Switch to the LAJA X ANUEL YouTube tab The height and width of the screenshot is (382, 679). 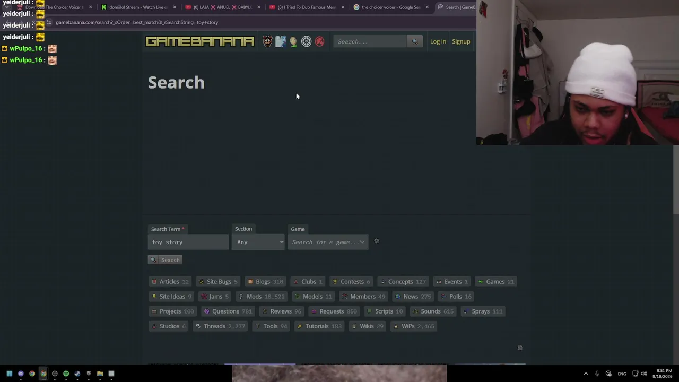click(x=223, y=7)
